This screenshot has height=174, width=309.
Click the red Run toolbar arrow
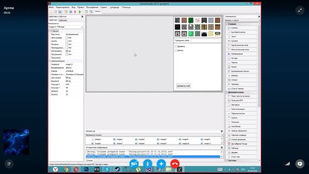point(75,12)
